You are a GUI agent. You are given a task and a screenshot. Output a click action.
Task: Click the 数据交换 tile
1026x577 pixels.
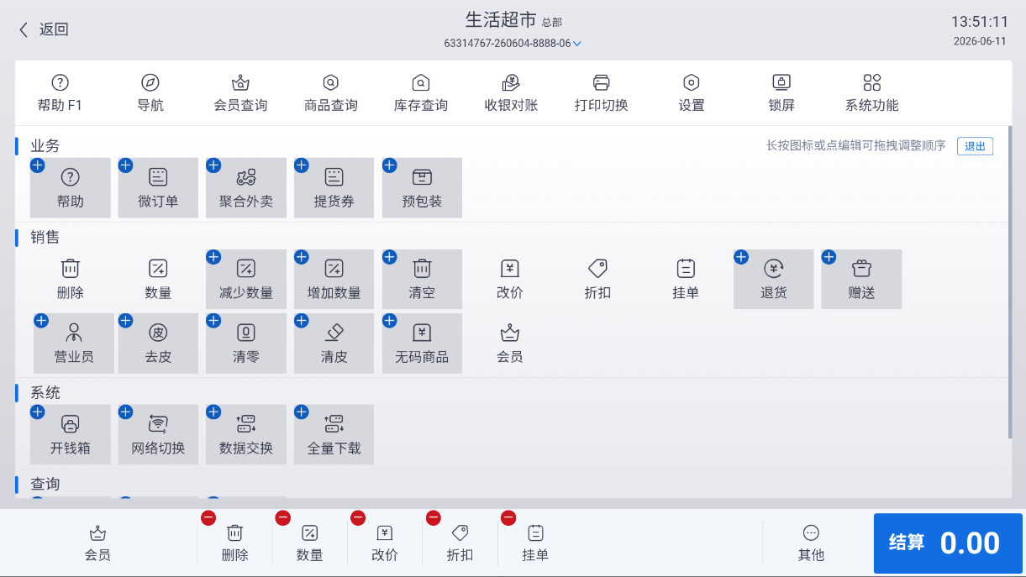tap(246, 435)
